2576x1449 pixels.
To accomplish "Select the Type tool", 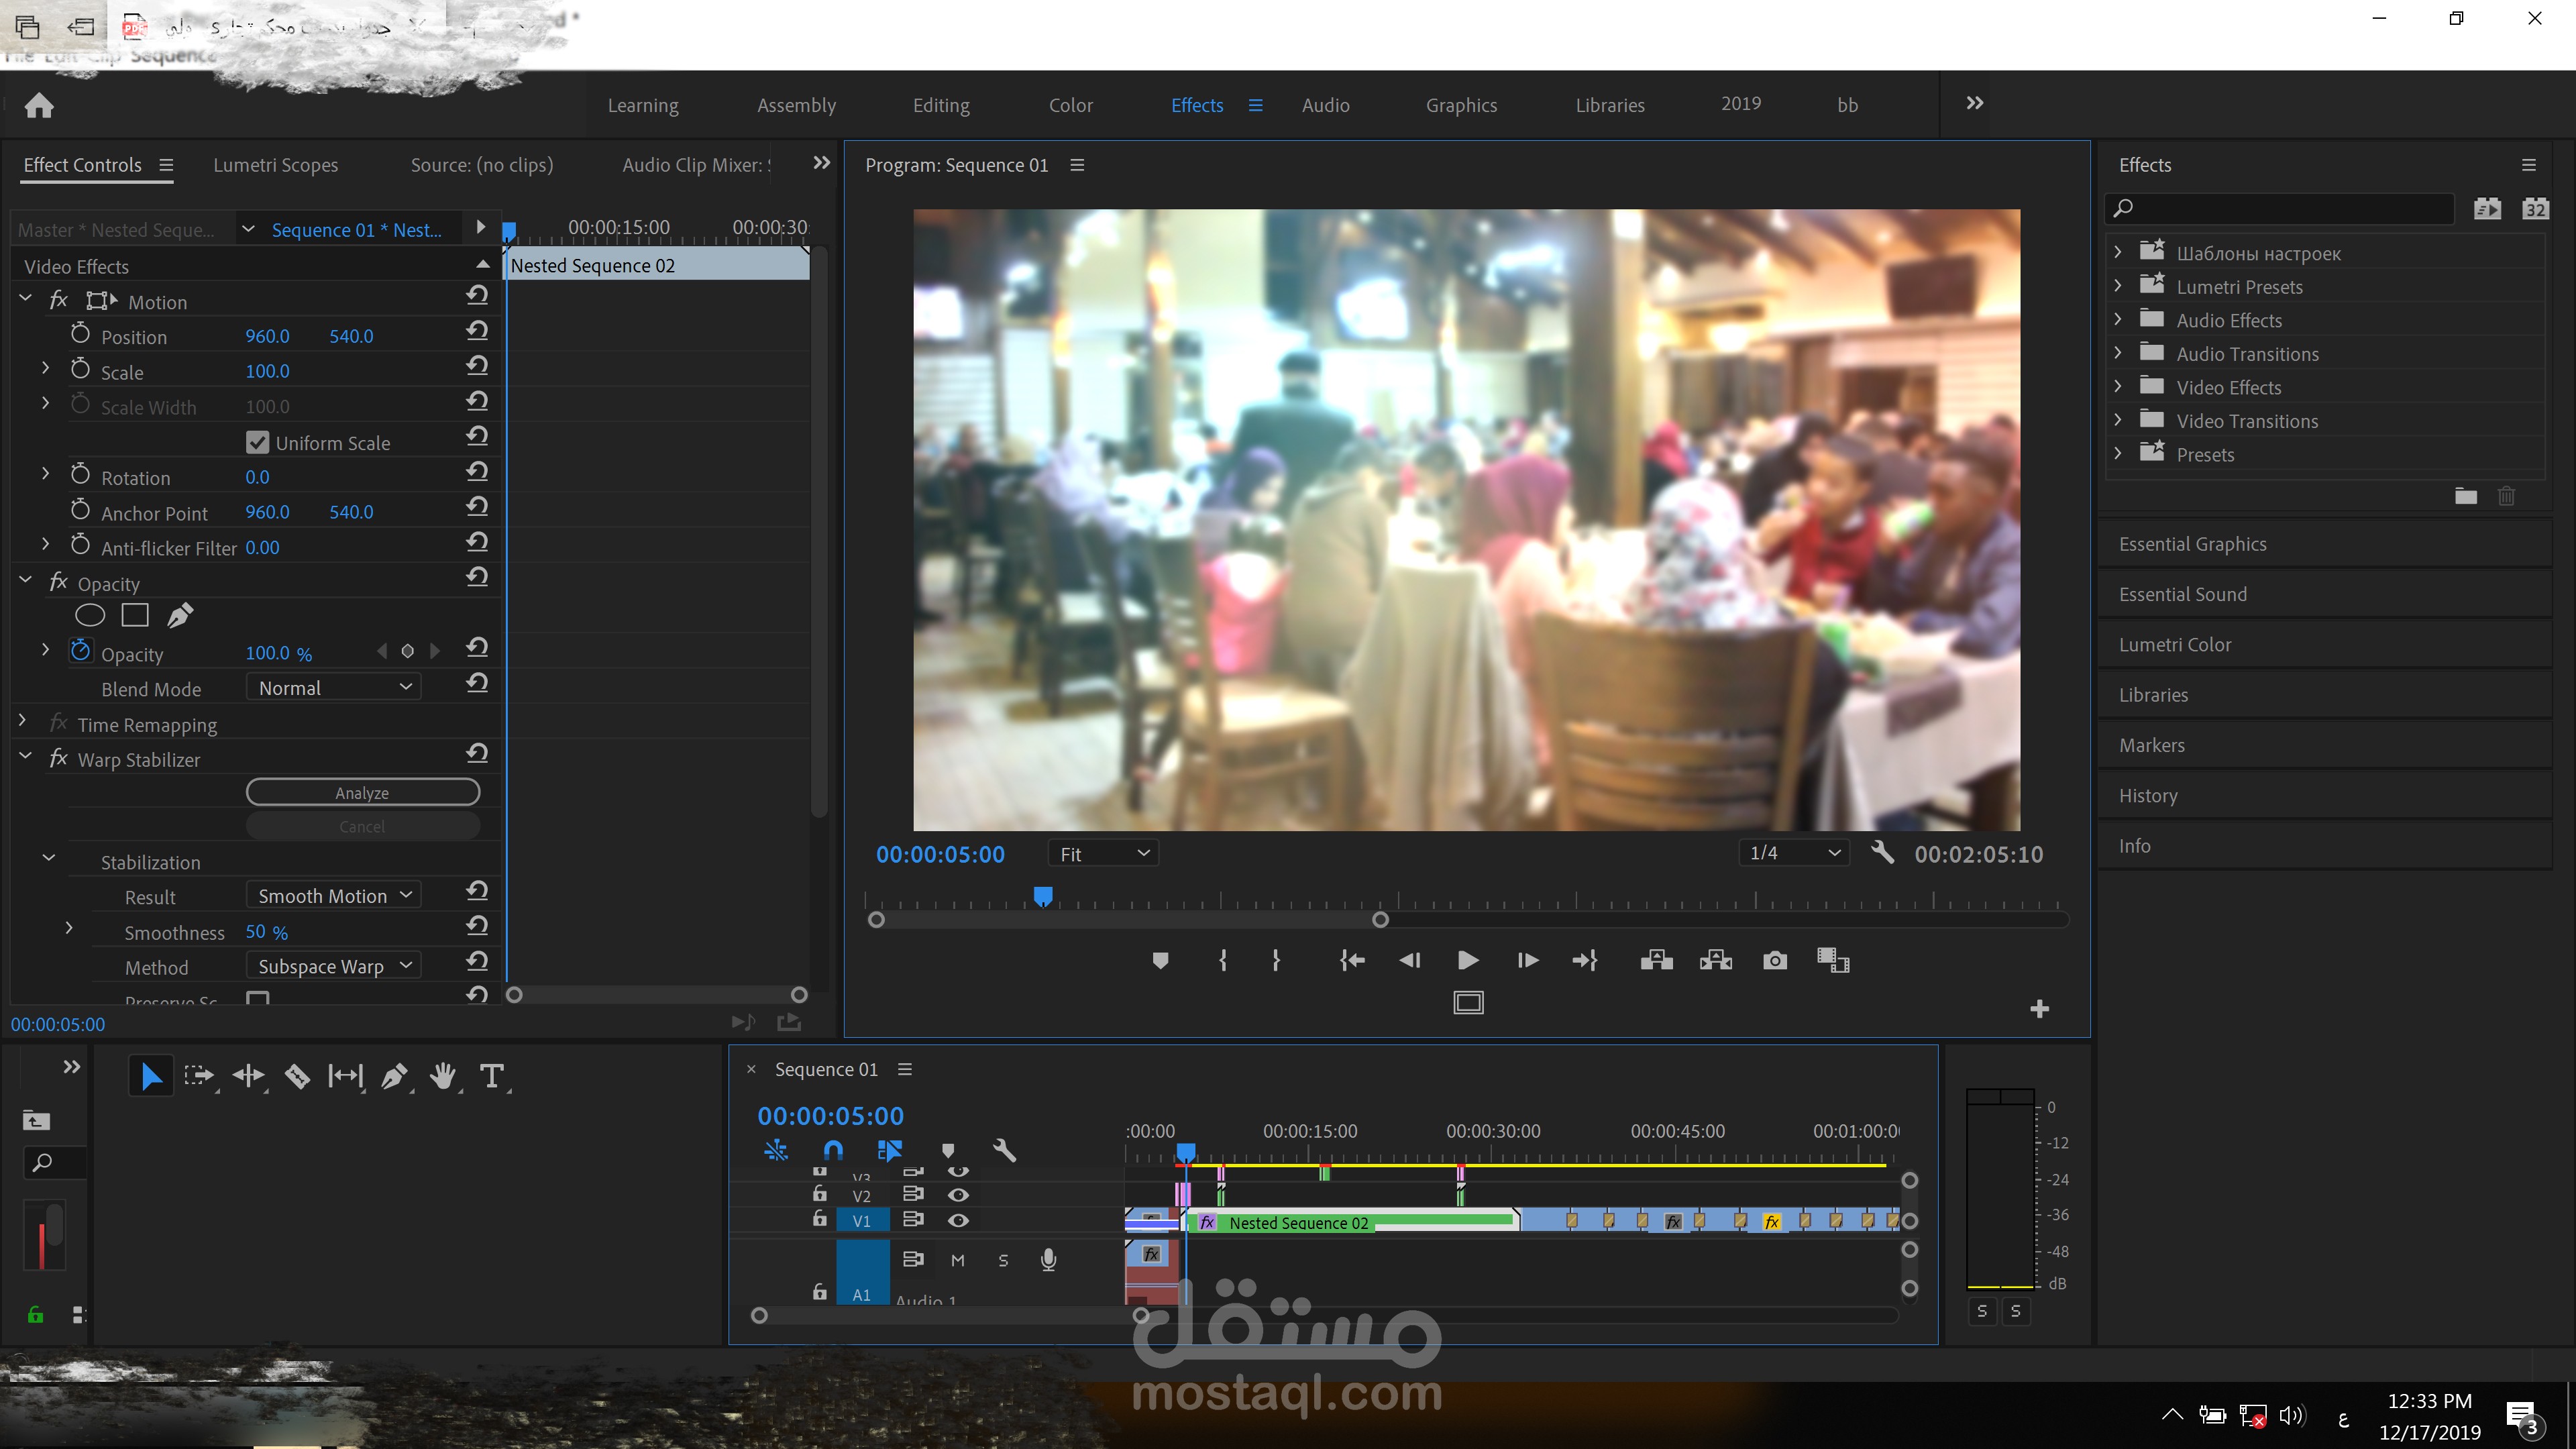I will click(x=491, y=1076).
